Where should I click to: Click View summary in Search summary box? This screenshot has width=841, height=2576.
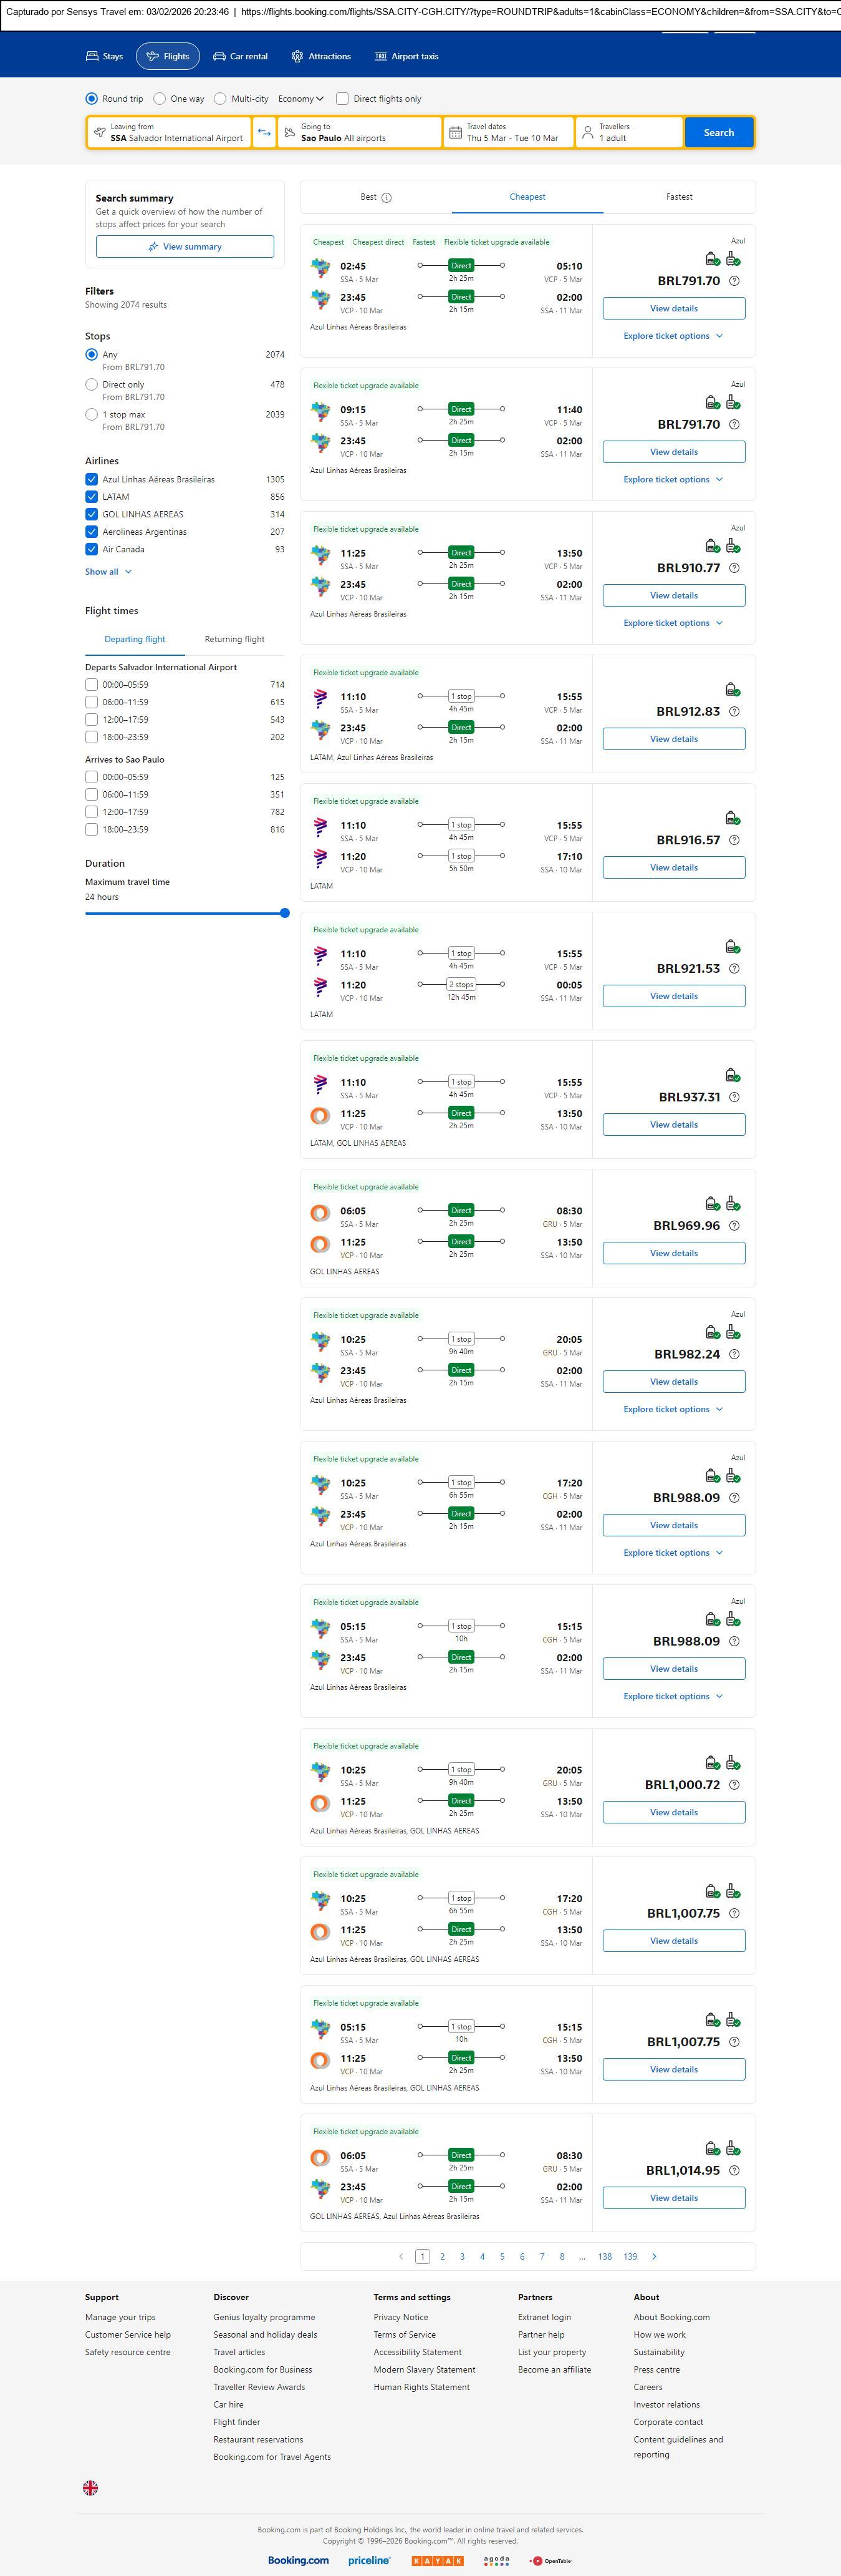tap(185, 247)
